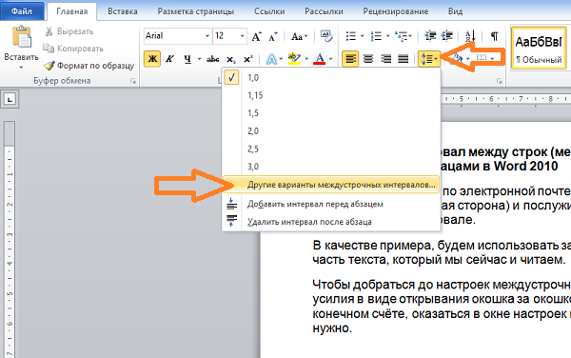Select Format Painter (Формат по образцу)

(x=89, y=66)
